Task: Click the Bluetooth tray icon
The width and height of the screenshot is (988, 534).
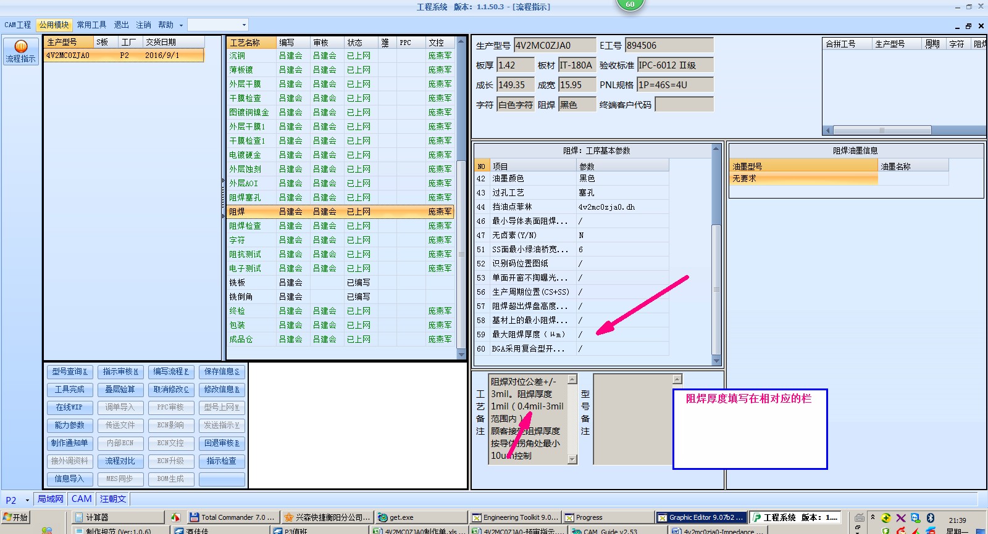Action: pyautogui.click(x=931, y=518)
